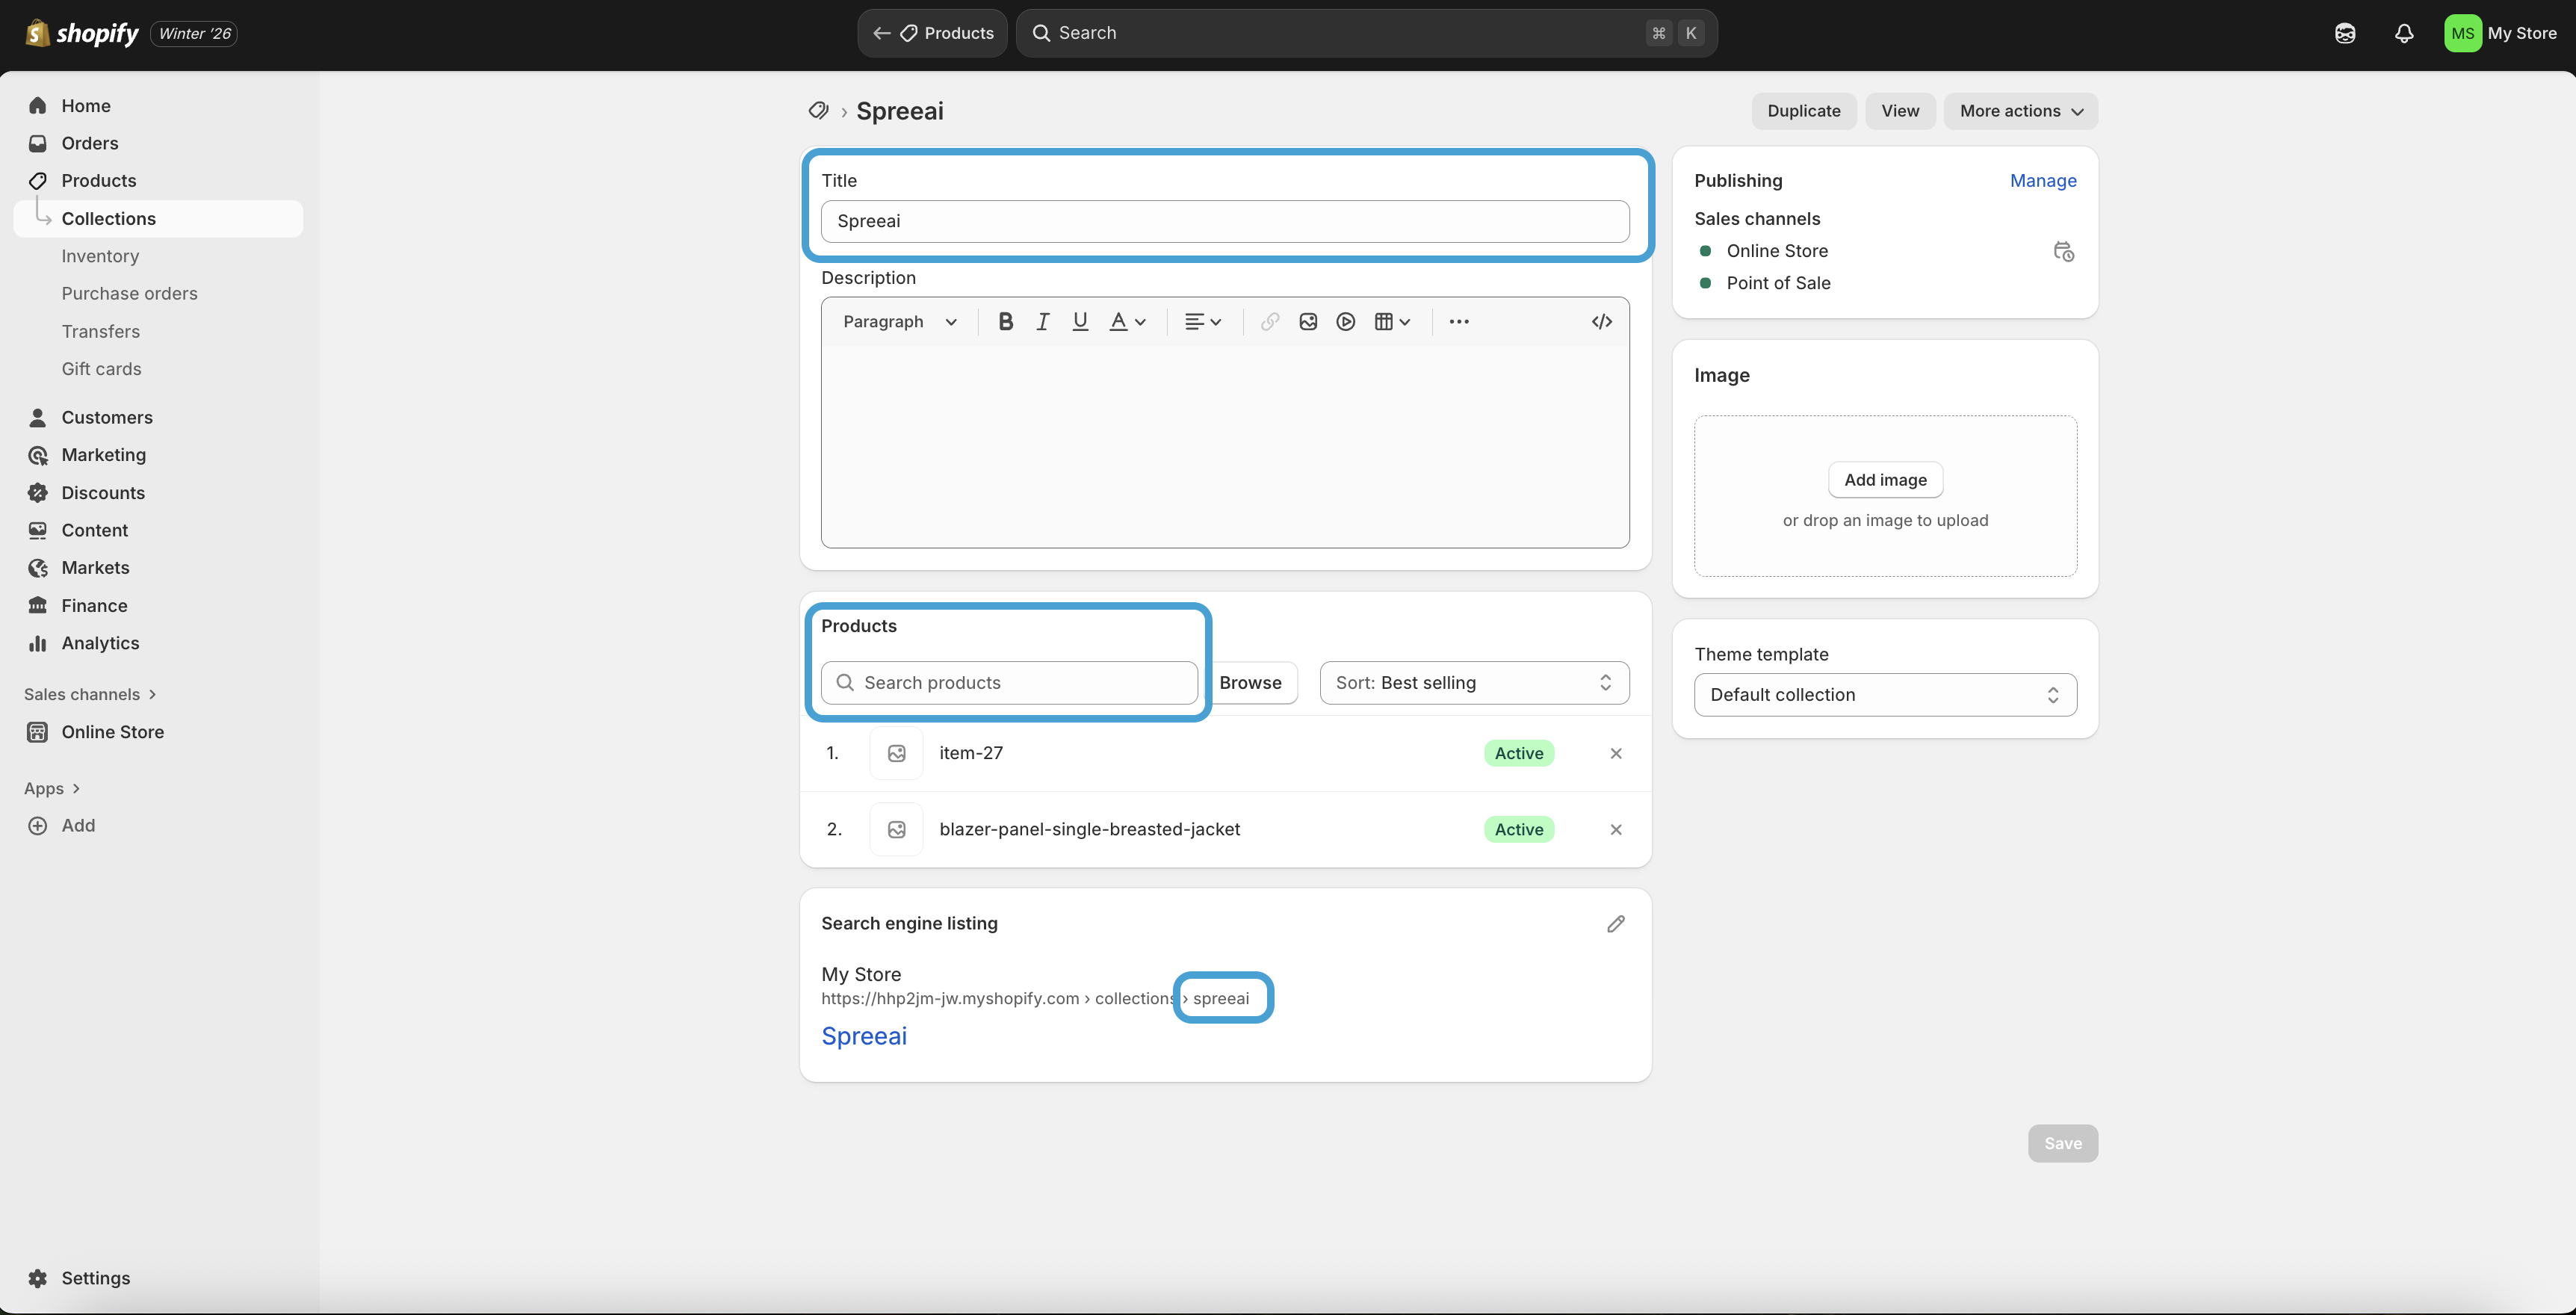The width and height of the screenshot is (2576, 1315).
Task: Click the Orders icon in sidebar
Action: (38, 143)
